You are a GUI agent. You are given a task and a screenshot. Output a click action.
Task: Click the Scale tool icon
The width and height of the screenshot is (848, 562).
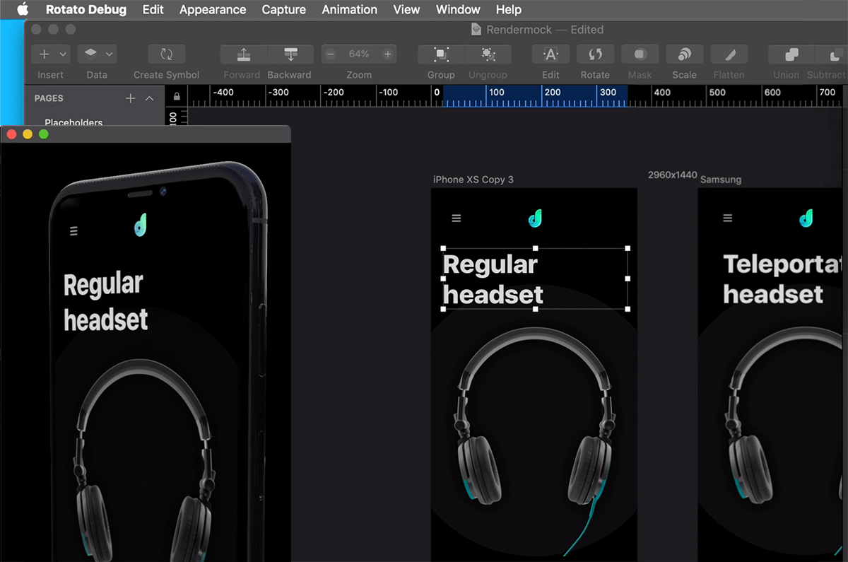click(x=684, y=54)
